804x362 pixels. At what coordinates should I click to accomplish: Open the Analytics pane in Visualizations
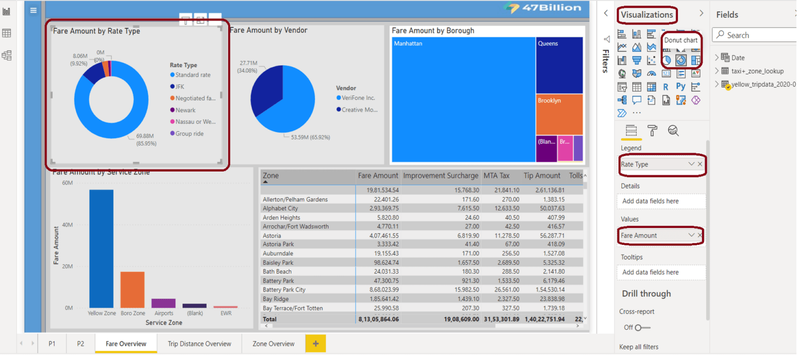[x=674, y=131]
